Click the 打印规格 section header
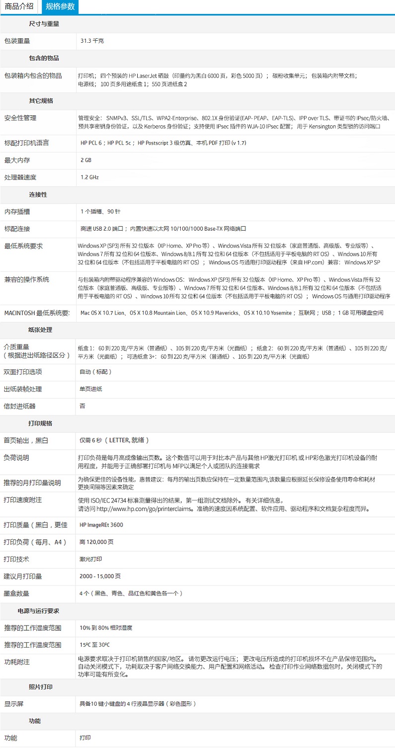The height and width of the screenshot is (752, 395). (41, 423)
